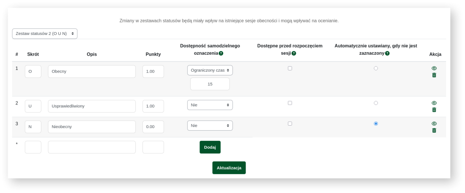Hide the Obecny status via eye icon

[434, 68]
